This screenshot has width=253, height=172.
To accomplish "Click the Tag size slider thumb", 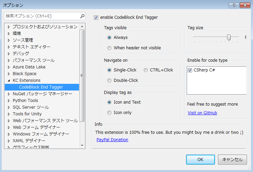I will click(x=229, y=38).
